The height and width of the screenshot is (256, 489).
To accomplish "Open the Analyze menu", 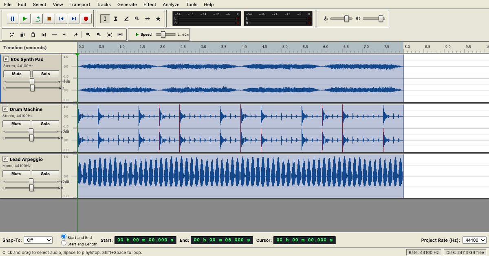I will coord(171,4).
